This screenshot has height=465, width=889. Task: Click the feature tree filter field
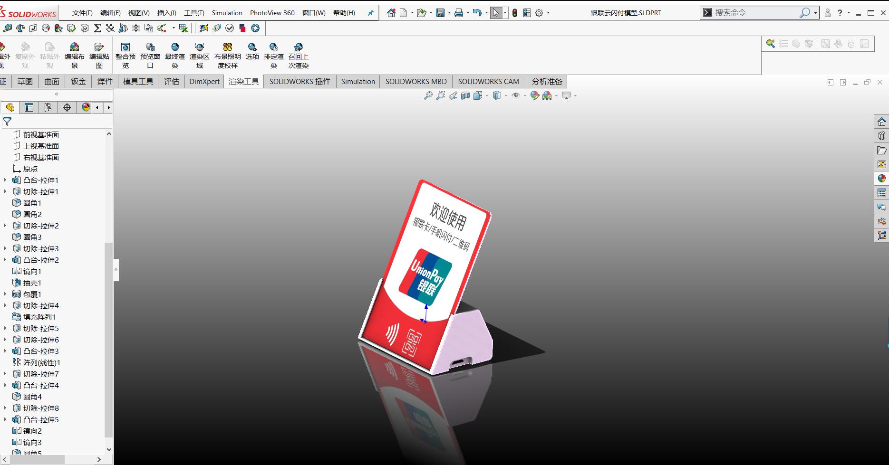coord(57,122)
